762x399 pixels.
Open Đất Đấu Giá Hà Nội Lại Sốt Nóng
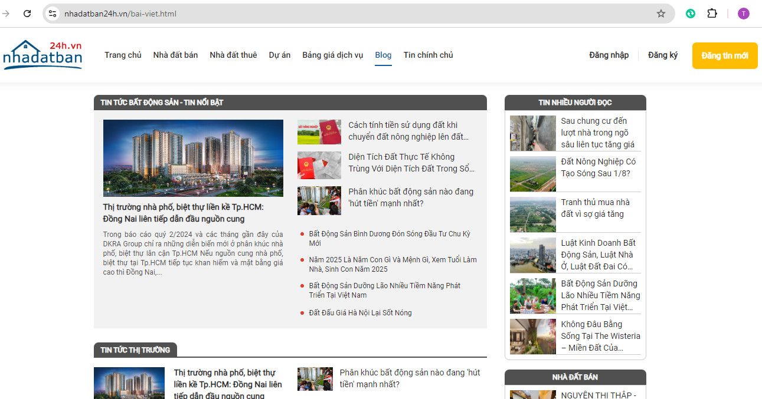[x=360, y=313]
